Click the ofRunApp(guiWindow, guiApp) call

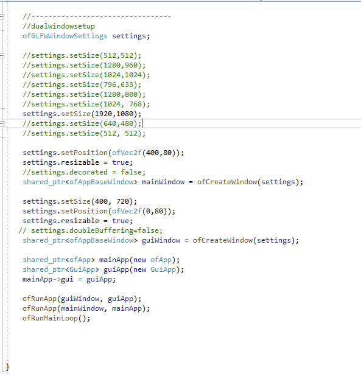pos(82,299)
